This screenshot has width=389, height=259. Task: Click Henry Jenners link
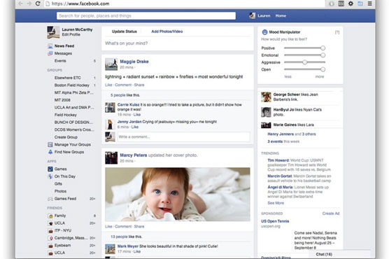click(281, 134)
